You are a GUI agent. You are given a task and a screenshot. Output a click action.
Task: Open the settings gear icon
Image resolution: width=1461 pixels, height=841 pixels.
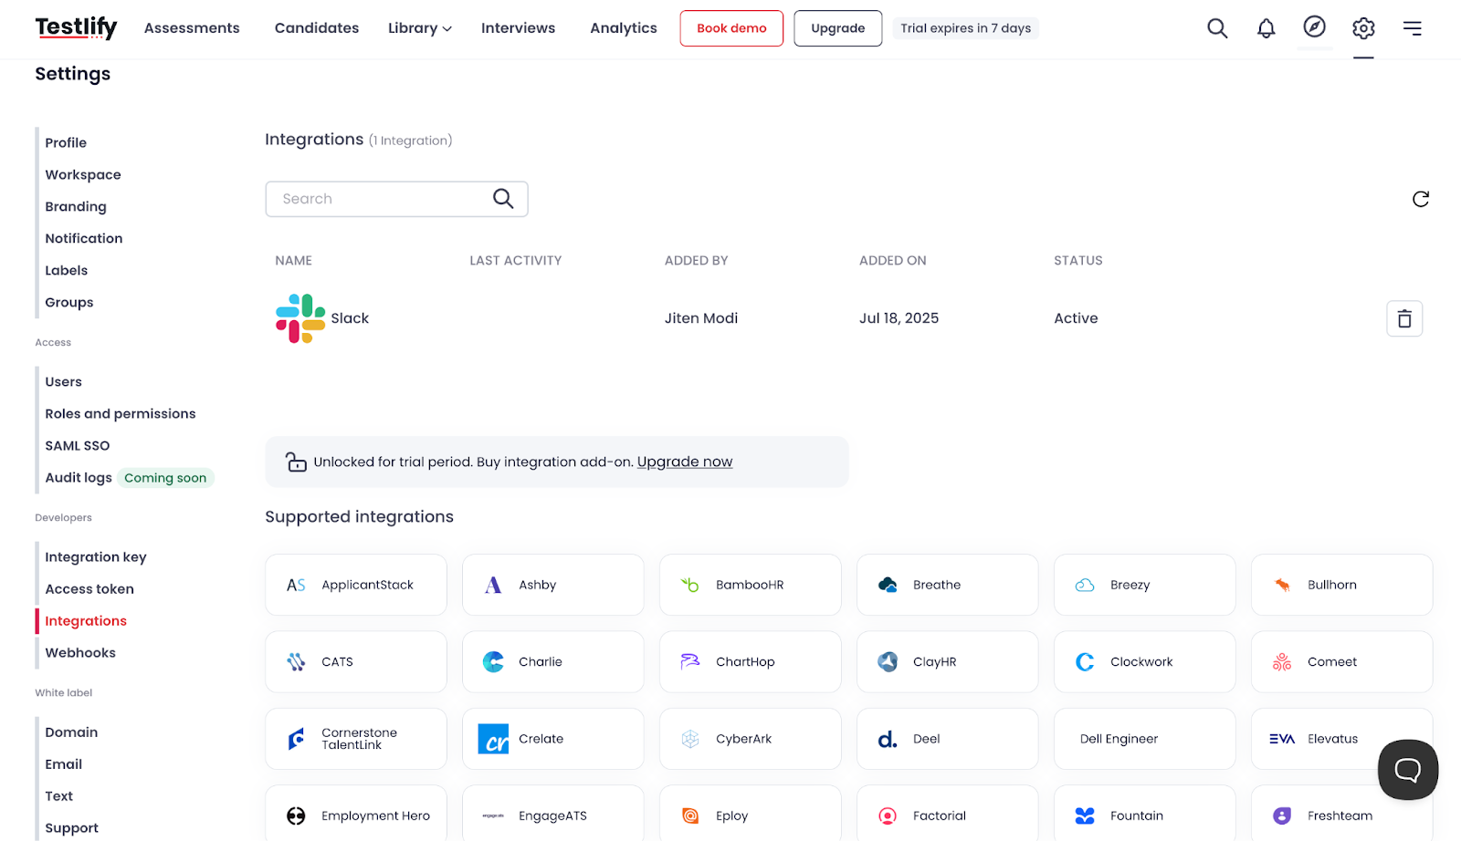[1363, 28]
